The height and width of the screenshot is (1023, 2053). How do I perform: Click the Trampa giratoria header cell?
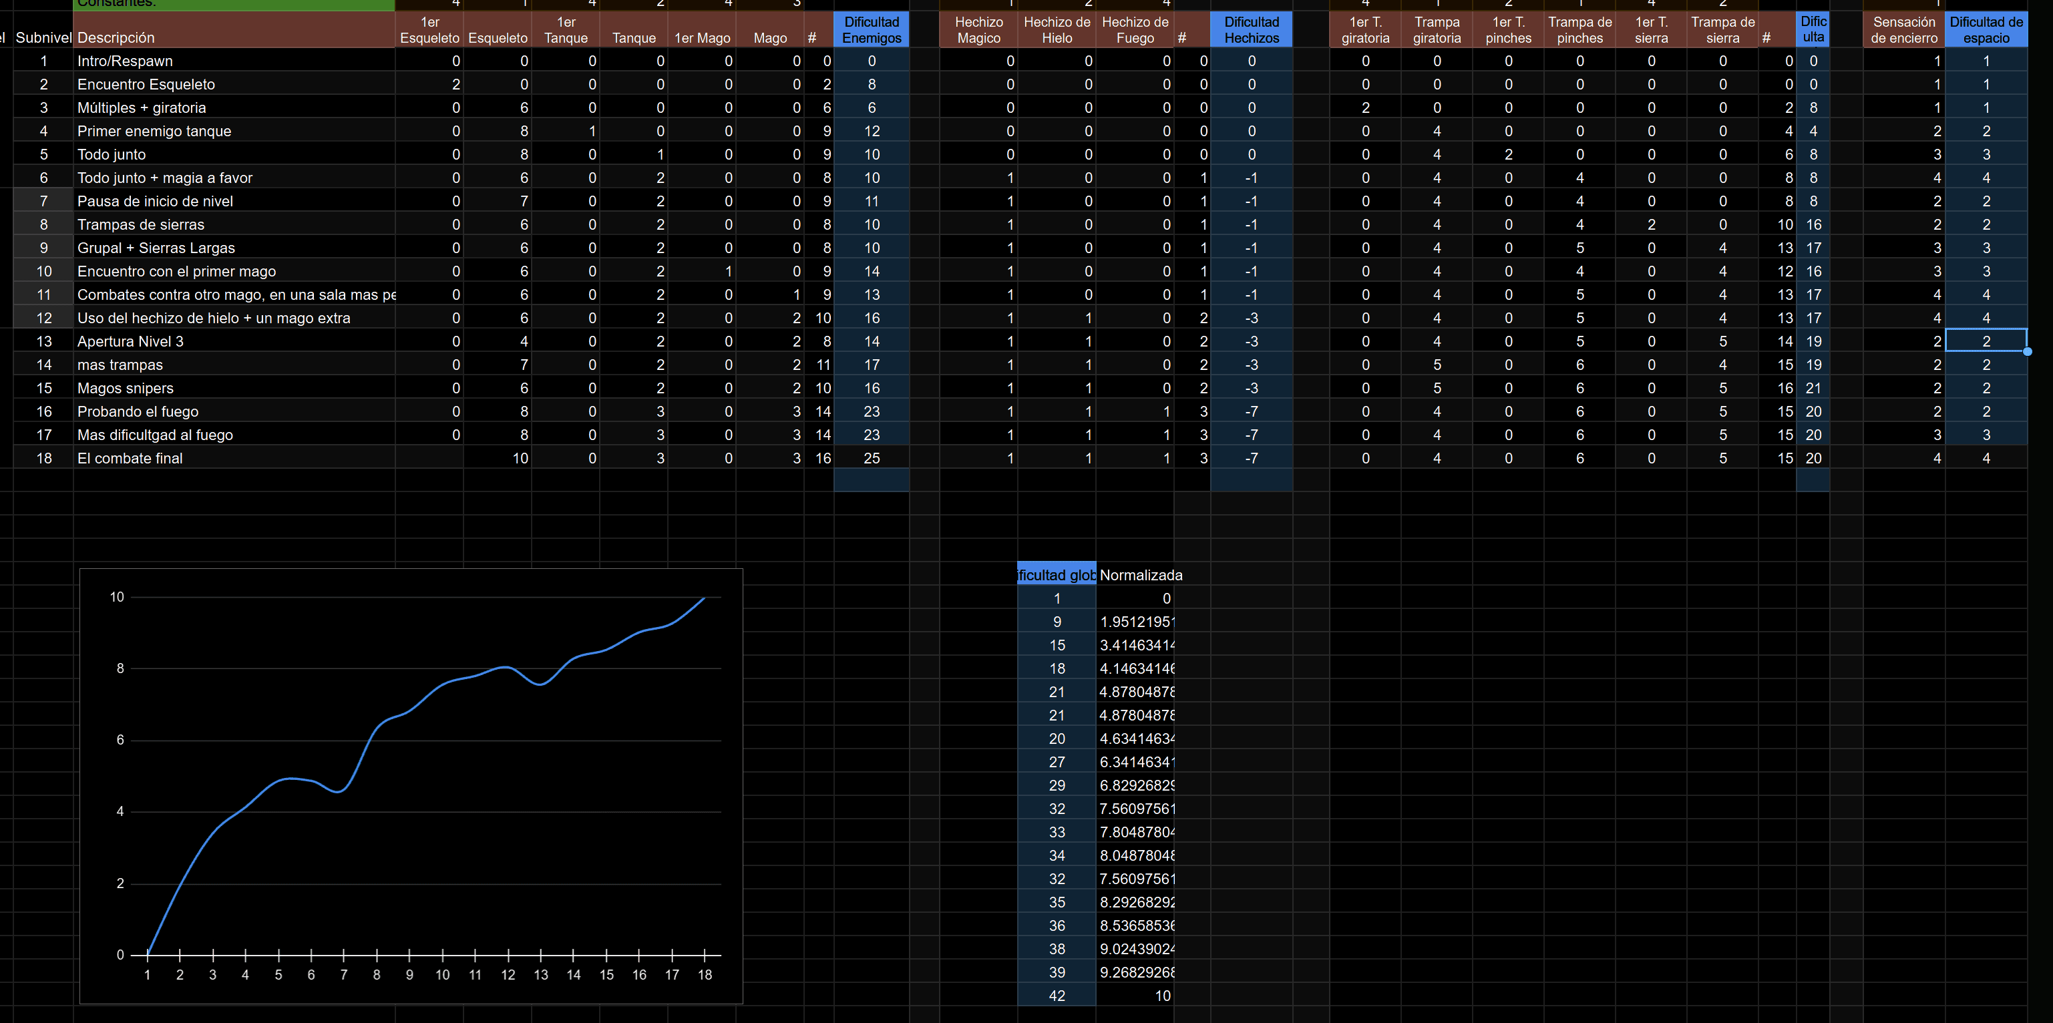tap(1437, 29)
